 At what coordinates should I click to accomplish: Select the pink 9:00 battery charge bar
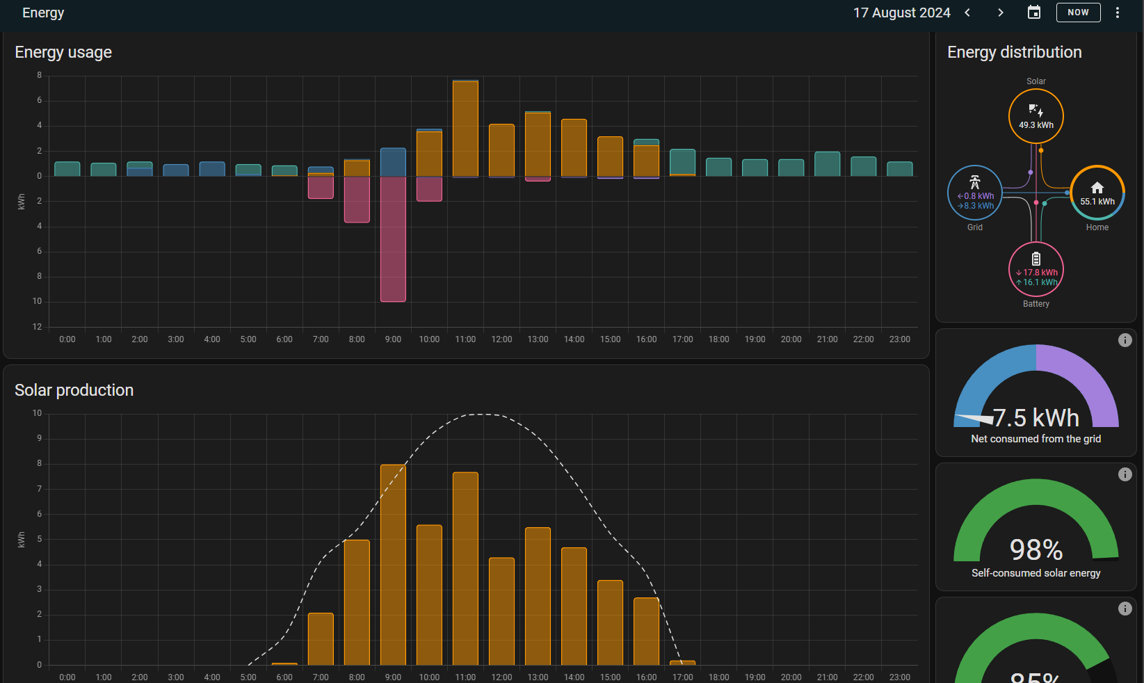coord(393,239)
